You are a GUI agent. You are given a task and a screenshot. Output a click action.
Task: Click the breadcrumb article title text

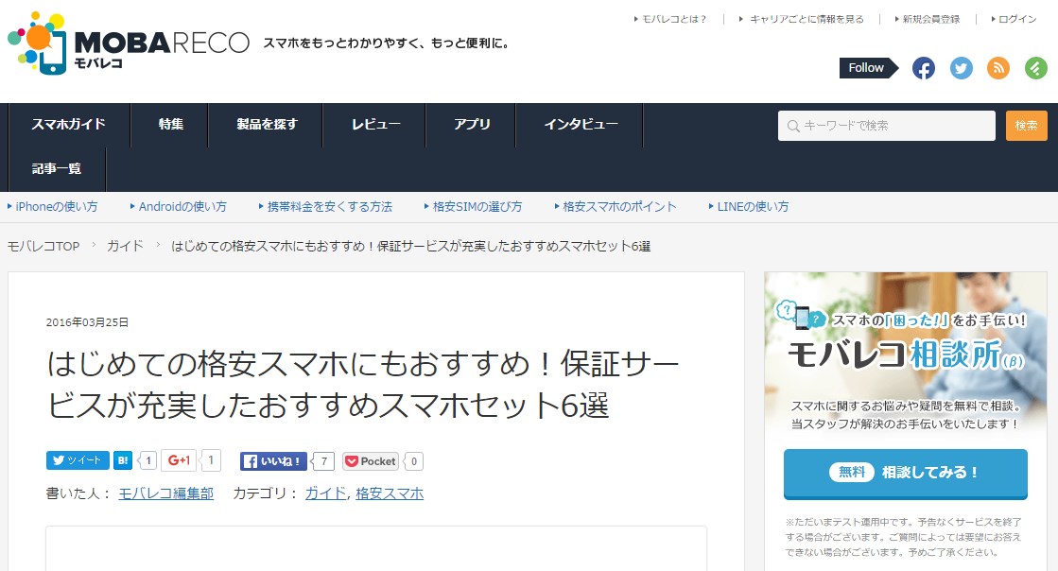pos(411,247)
